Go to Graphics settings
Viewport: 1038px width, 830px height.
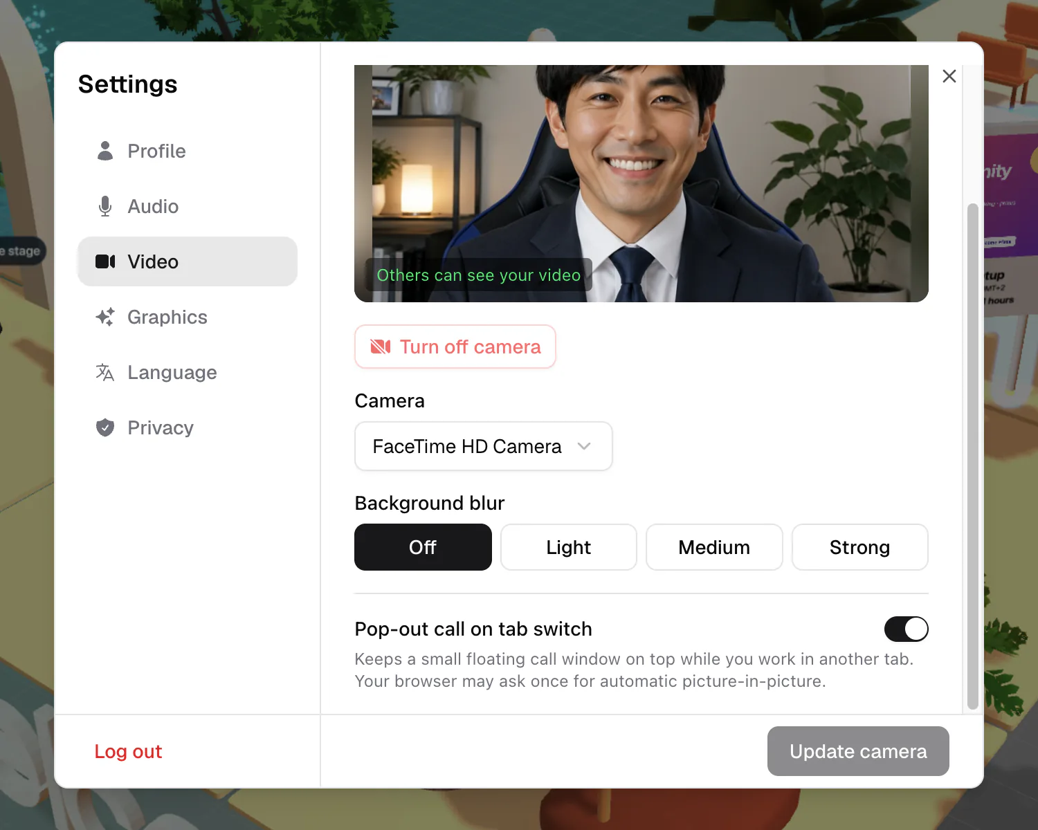[188, 317]
